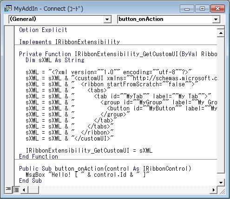
Task: Open the button_onAction procedure dropdown arrow
Action: (216, 19)
